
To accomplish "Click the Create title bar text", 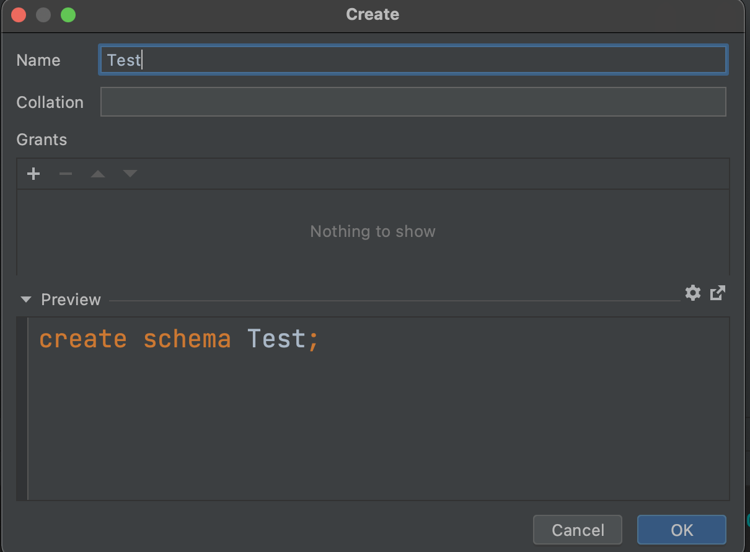I will click(x=373, y=14).
